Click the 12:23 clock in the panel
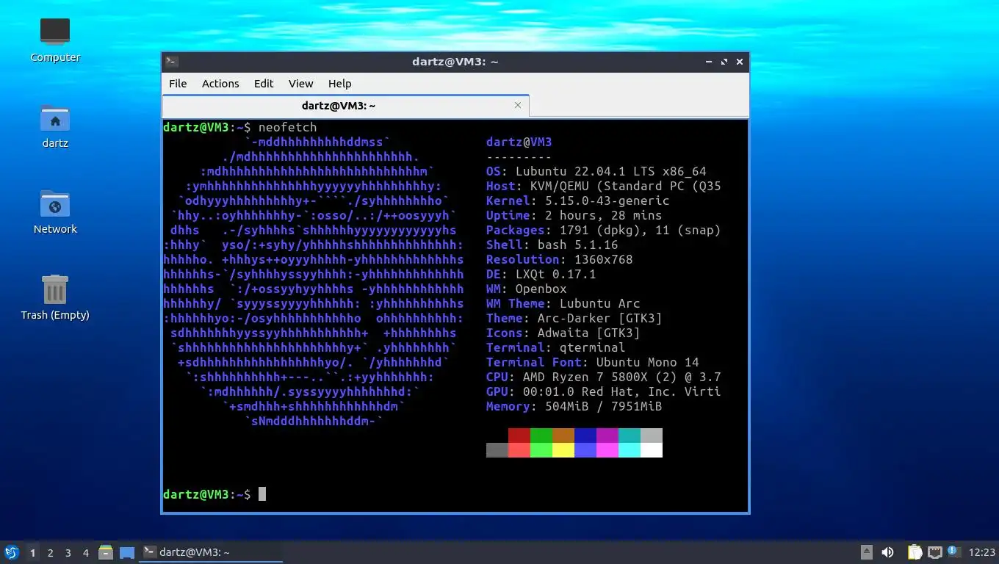 pyautogui.click(x=982, y=552)
